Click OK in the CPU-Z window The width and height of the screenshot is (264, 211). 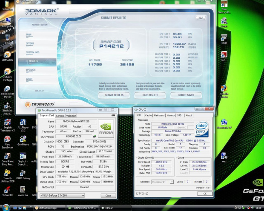point(205,194)
